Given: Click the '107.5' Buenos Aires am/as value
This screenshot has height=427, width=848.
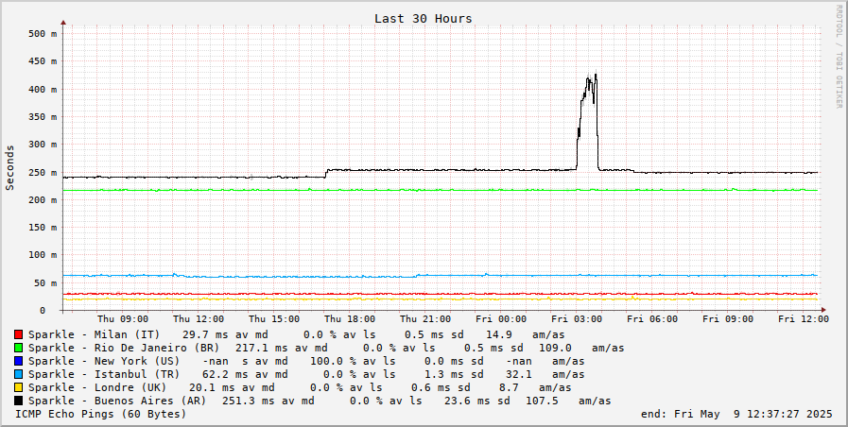Looking at the screenshot, I should pos(543,401).
